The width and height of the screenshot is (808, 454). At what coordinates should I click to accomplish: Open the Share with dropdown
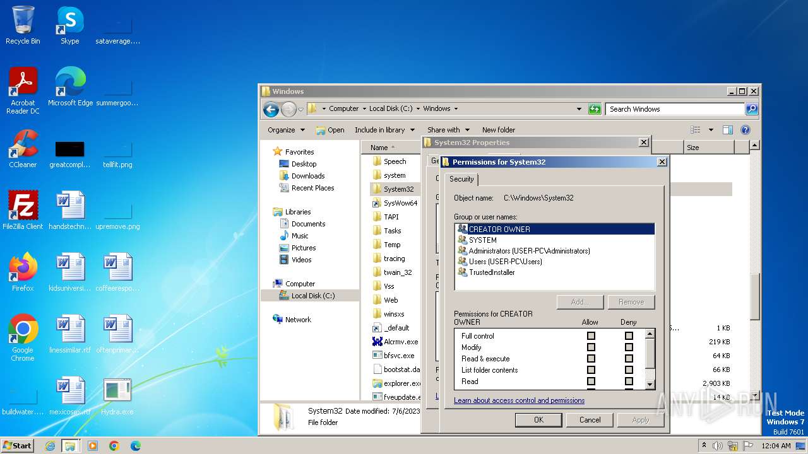click(x=448, y=130)
